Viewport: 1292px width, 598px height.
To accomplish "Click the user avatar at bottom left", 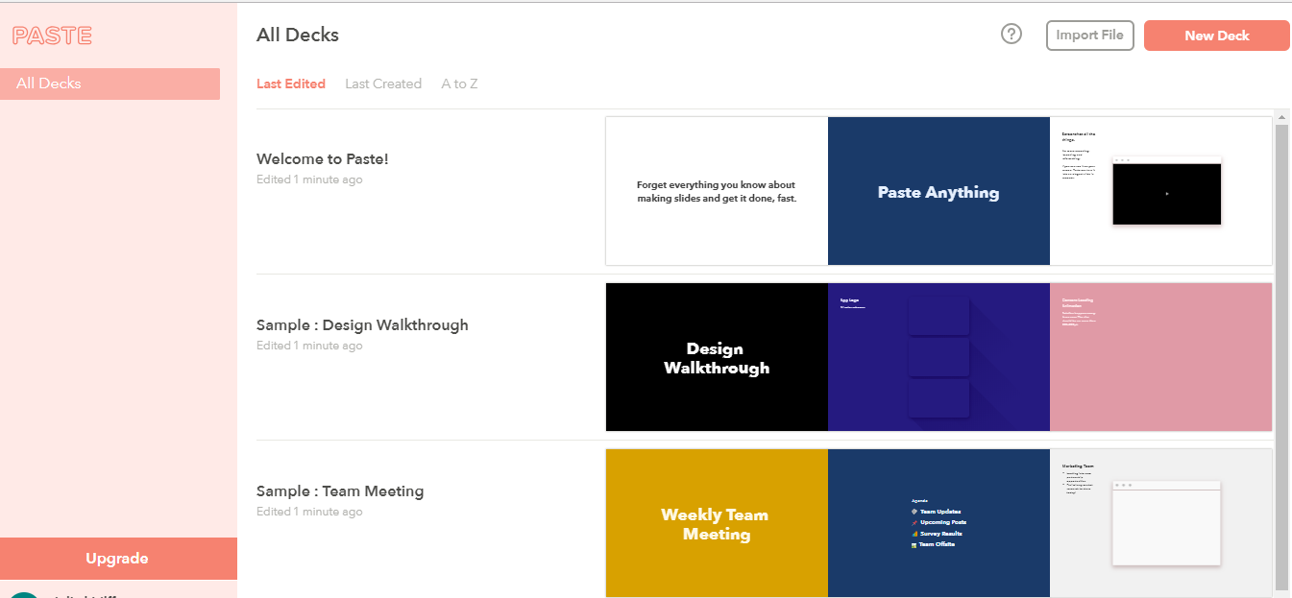I will click(x=24, y=595).
